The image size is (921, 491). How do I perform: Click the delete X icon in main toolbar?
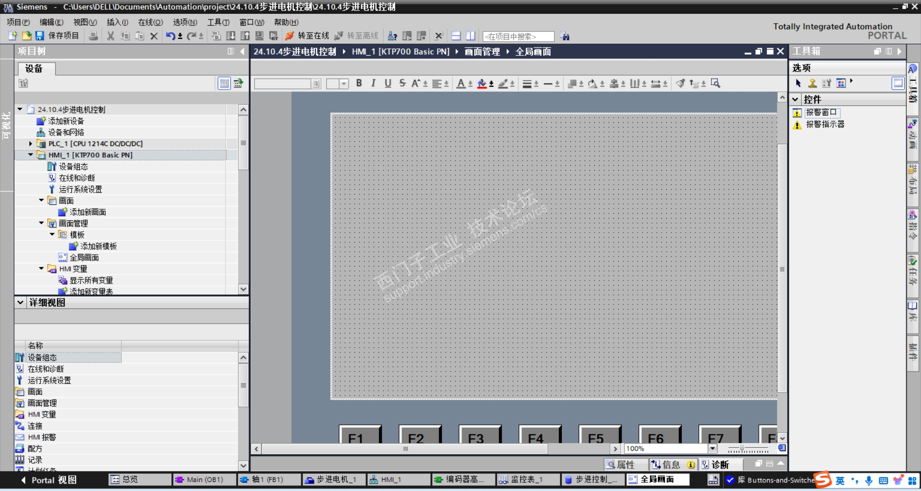154,36
